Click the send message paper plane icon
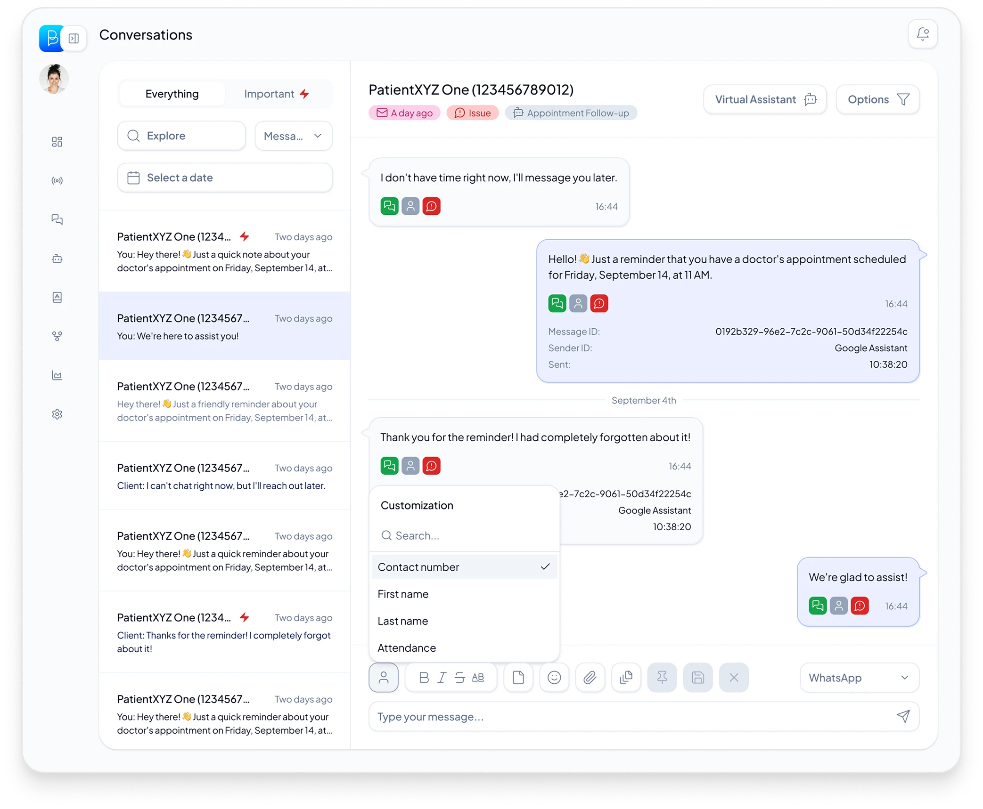This screenshot has width=983, height=809. [x=903, y=716]
